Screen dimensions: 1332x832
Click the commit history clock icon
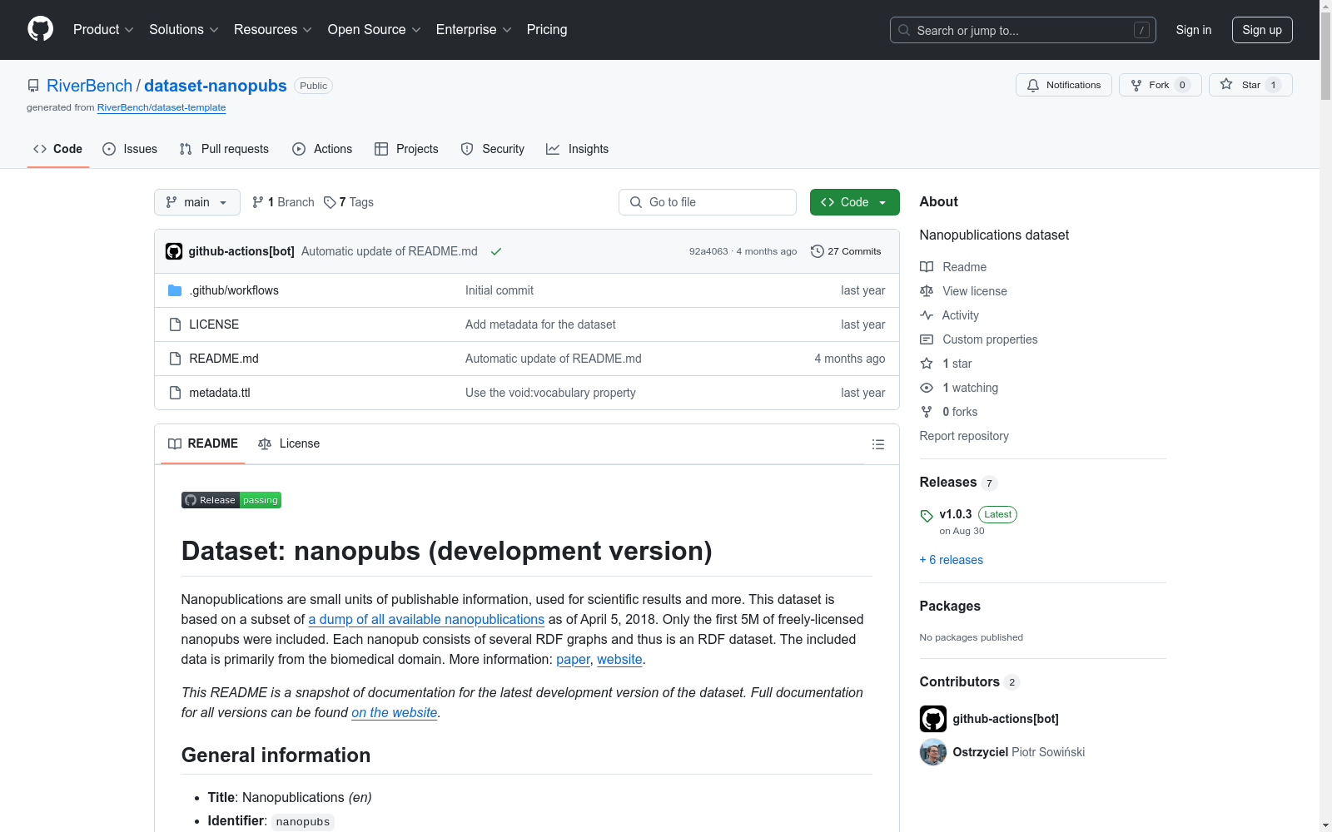[x=818, y=251]
